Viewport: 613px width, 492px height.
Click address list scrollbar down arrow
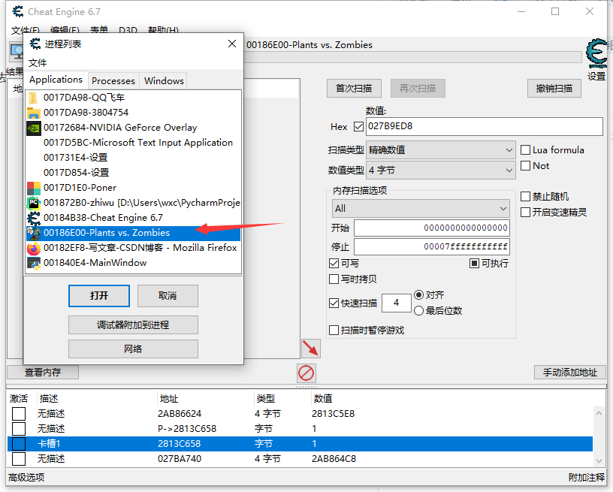tap(599, 461)
